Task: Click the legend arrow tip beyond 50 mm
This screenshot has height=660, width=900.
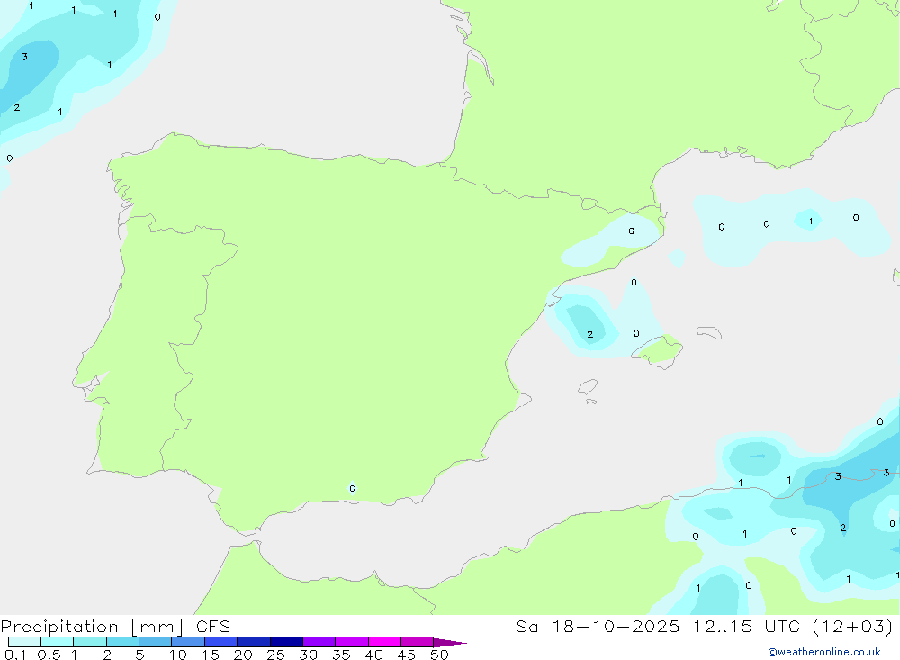Action: coord(450,643)
